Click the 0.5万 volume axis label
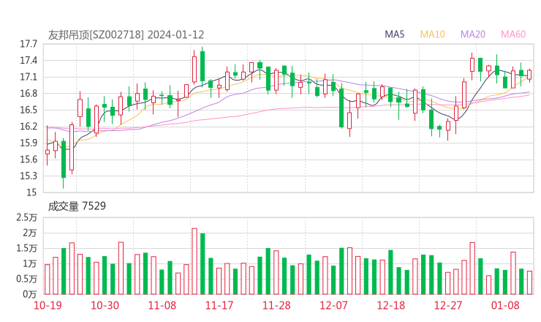This screenshot has height=322, width=541. tap(26, 279)
